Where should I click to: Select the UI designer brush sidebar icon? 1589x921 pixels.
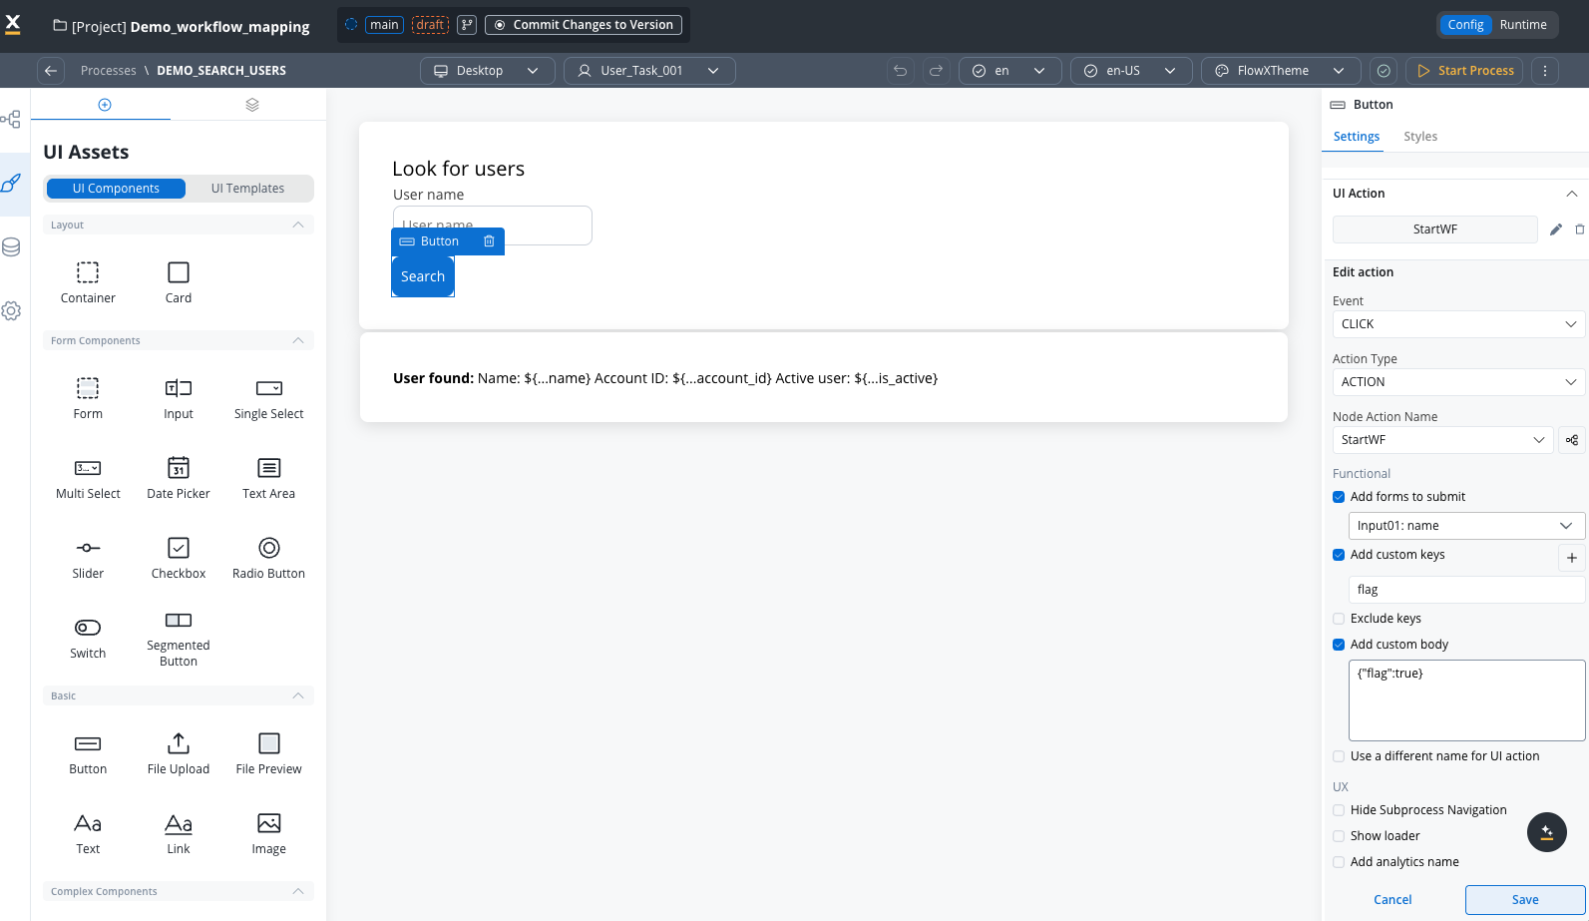click(x=11, y=184)
